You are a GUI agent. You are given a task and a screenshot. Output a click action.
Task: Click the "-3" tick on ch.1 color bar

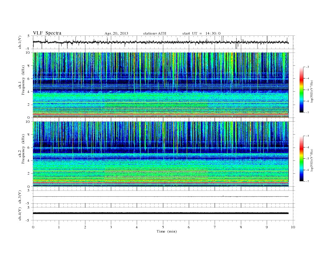pos(307,67)
